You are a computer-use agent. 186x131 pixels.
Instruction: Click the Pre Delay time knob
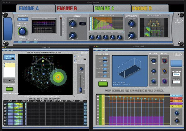74,23
